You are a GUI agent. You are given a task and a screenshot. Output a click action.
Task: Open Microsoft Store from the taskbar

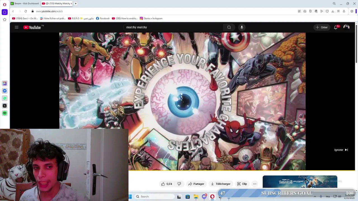coord(188,197)
